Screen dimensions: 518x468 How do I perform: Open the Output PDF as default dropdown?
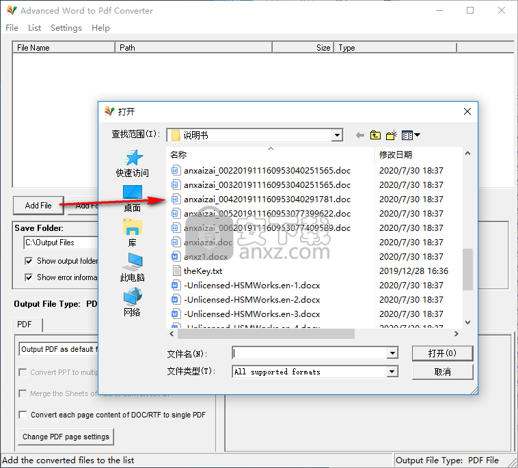click(x=59, y=349)
